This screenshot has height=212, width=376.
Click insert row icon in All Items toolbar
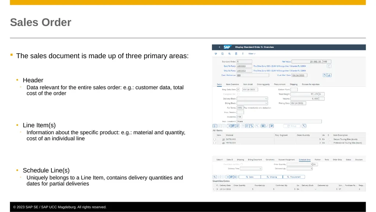tap(229, 126)
